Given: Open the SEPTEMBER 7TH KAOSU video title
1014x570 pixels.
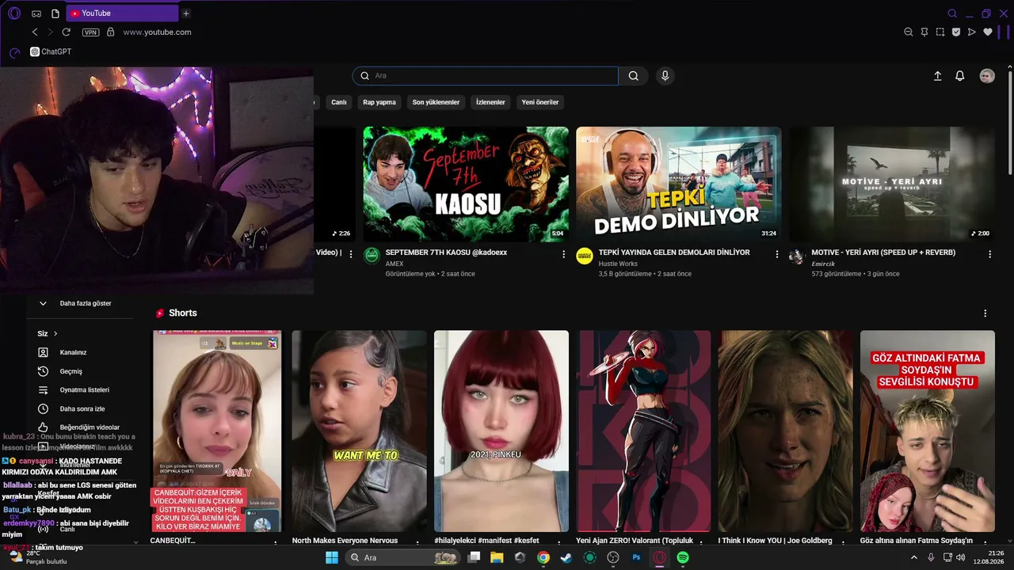Looking at the screenshot, I should 446,253.
